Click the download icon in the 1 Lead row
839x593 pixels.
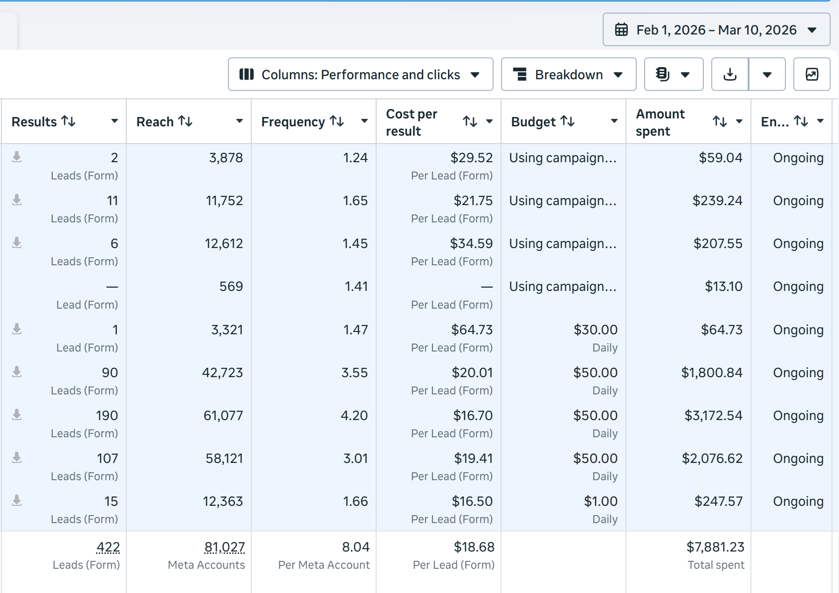click(17, 329)
